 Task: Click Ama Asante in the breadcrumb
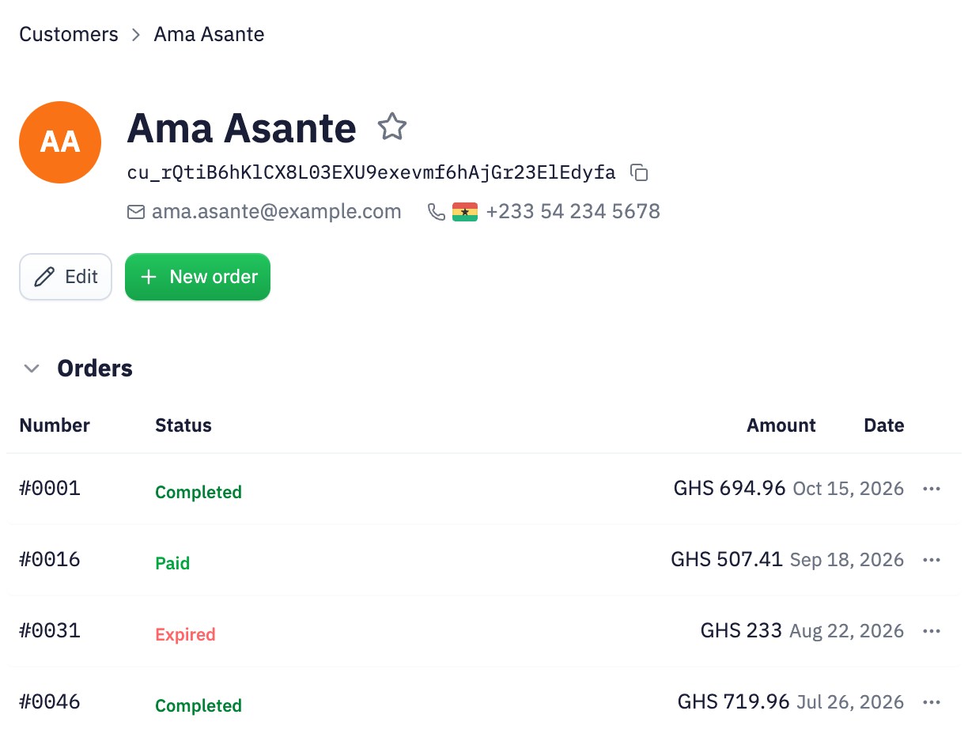click(209, 35)
